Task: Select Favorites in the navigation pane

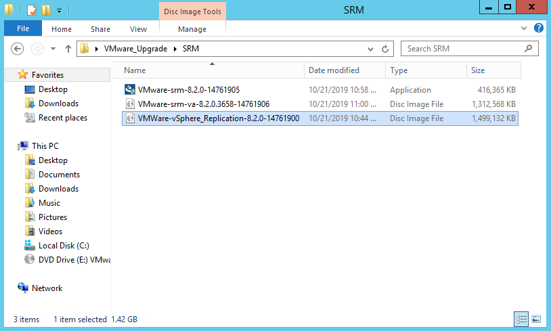Action: pos(47,75)
